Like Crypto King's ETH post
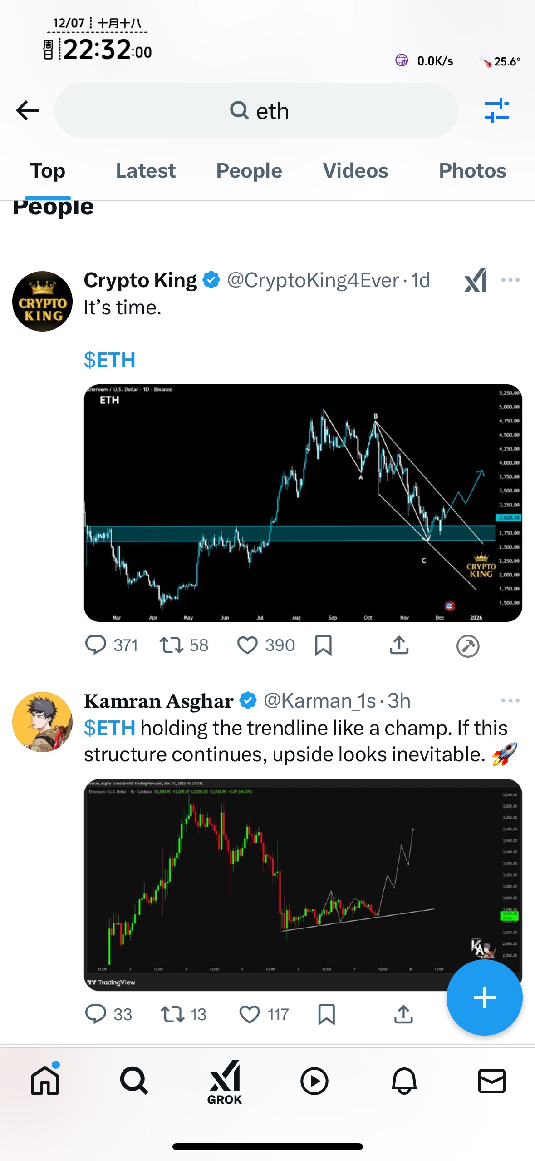The height and width of the screenshot is (1161, 535). point(248,645)
